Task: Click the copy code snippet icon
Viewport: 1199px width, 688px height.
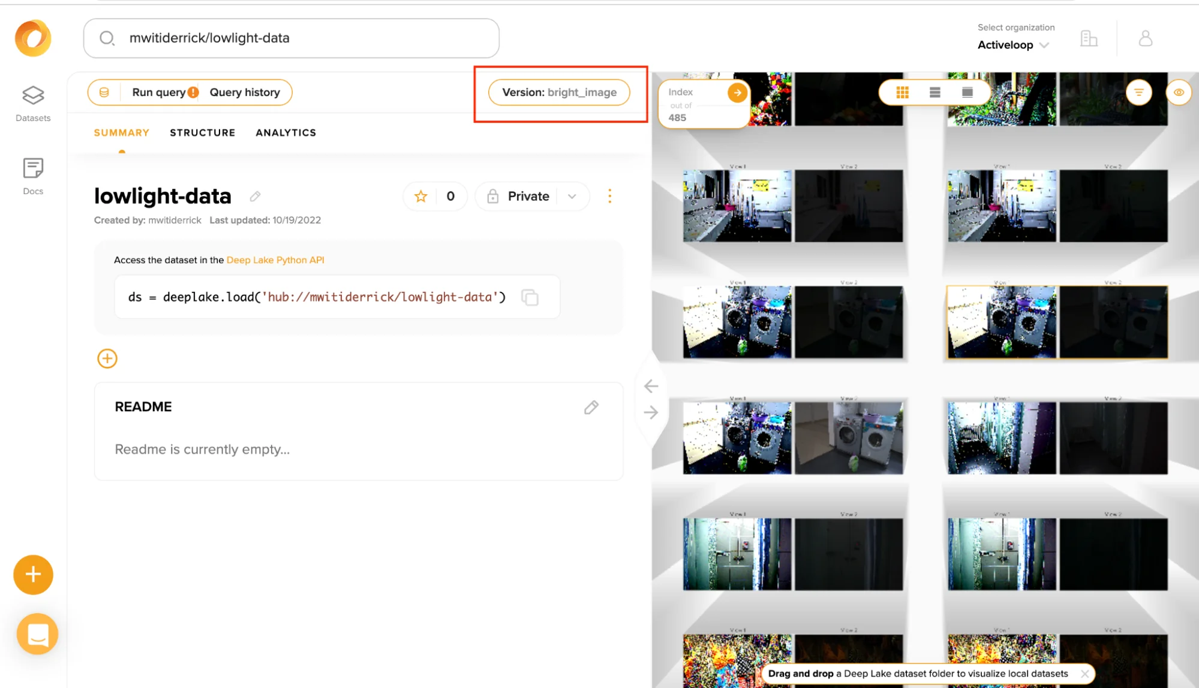Action: click(x=530, y=297)
